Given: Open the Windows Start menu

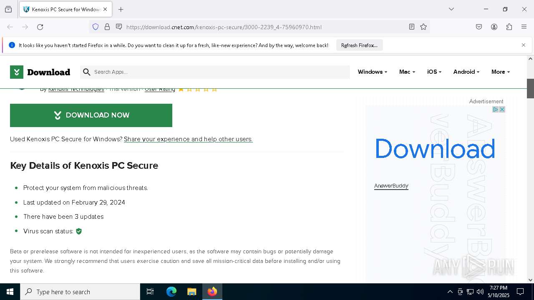Looking at the screenshot, I should click(10, 292).
